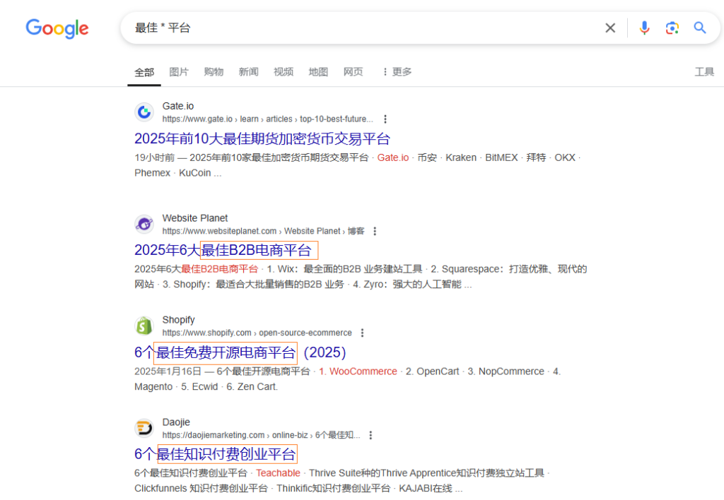Viewport: 724px width, 500px height.
Task: Open the 2025年前10大最佳期货加密货币交易平台 result
Action: tap(263, 139)
